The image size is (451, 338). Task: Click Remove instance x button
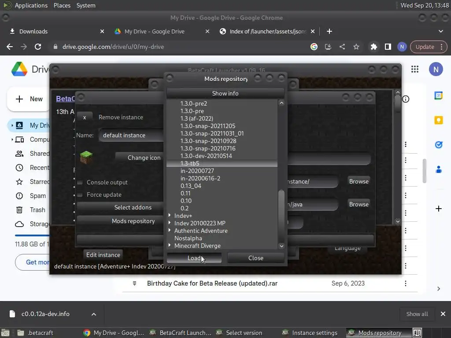(x=85, y=117)
